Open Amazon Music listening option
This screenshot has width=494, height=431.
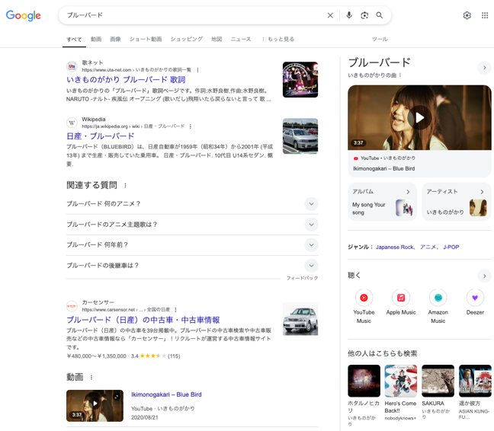[x=438, y=306]
